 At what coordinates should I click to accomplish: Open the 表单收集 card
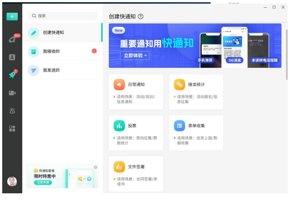196,133
